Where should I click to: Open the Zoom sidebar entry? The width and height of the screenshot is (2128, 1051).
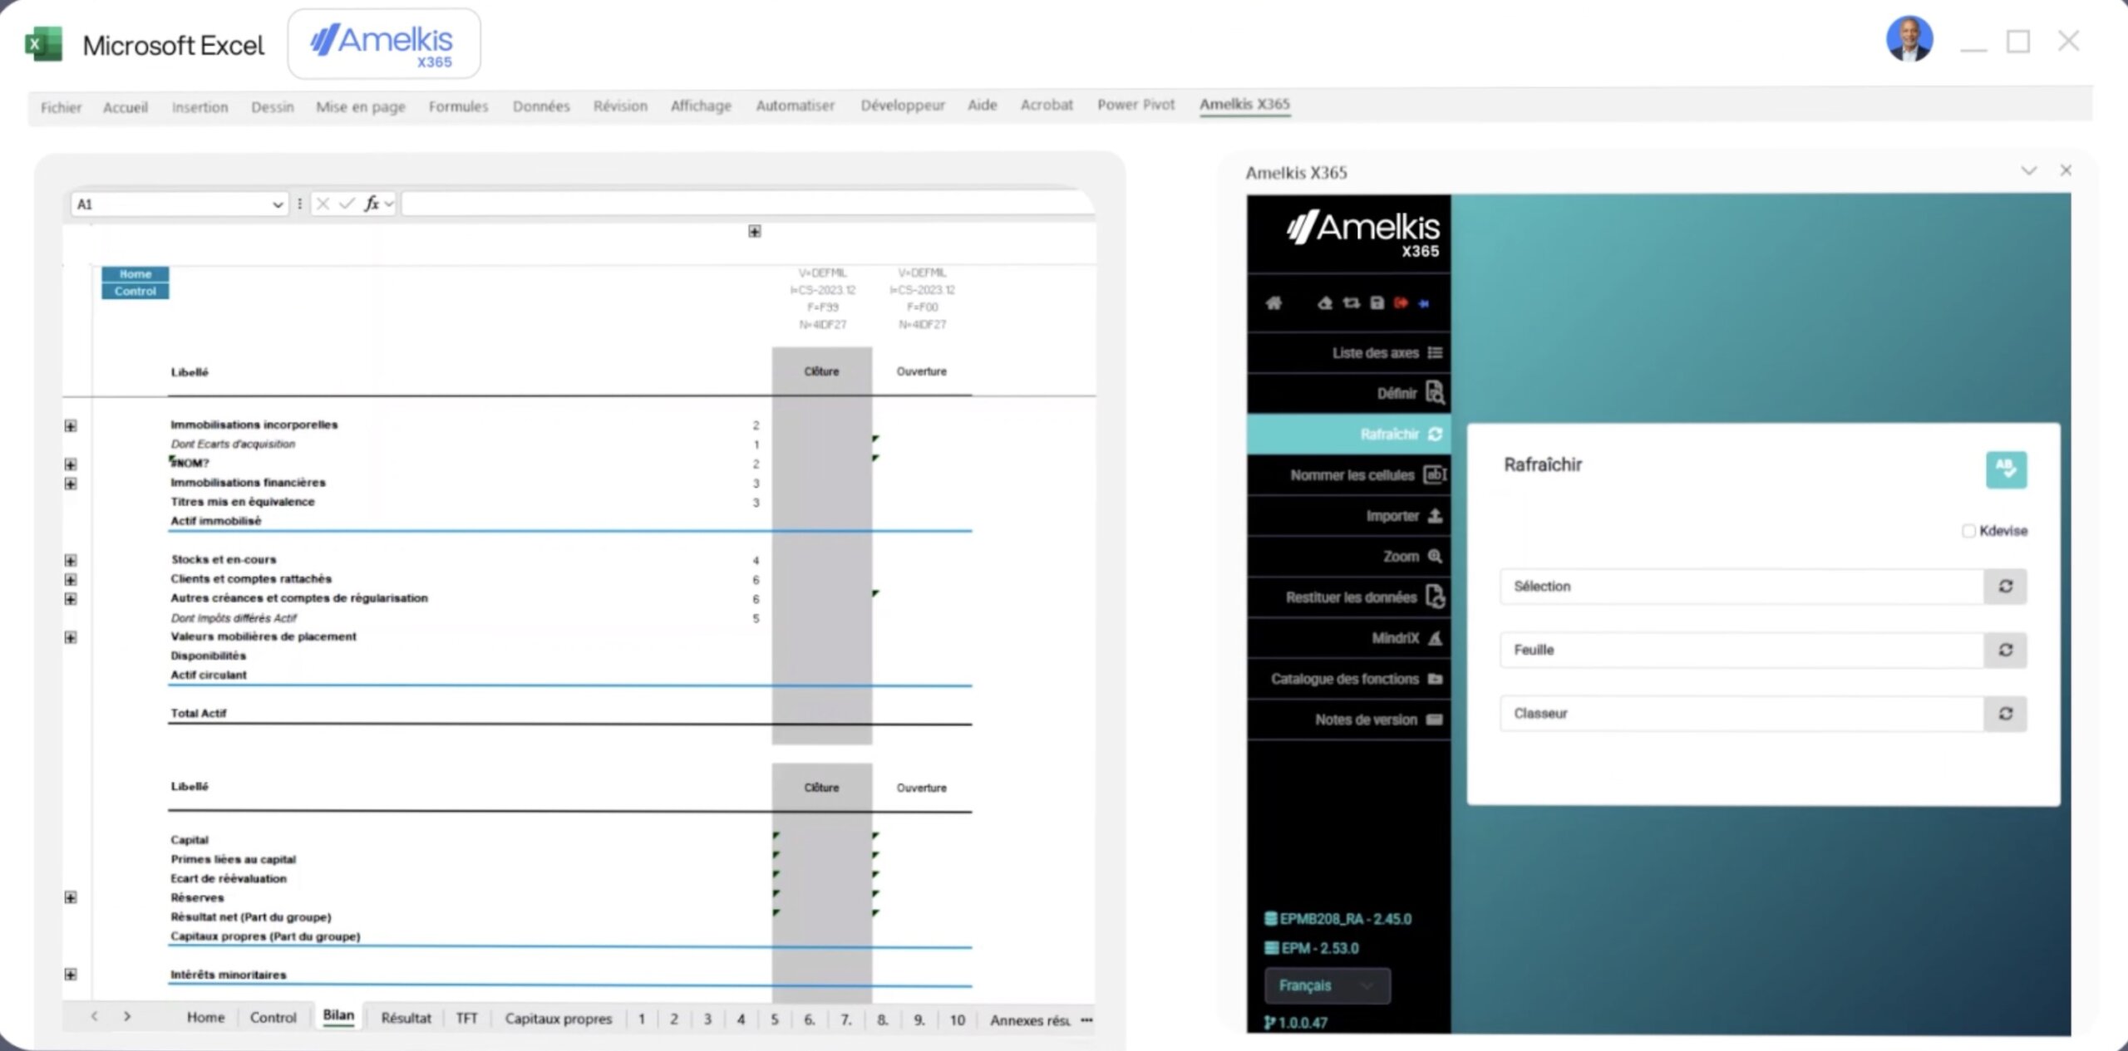(x=1349, y=557)
